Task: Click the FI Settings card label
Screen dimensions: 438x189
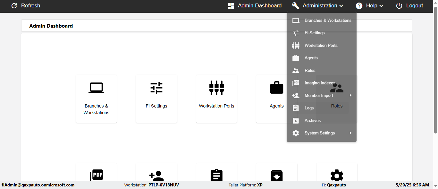Action: (x=156, y=106)
